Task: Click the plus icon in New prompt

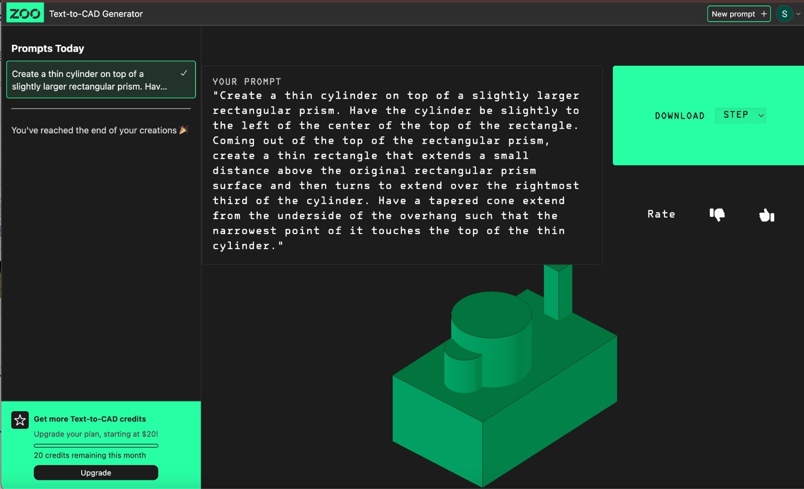Action: click(x=764, y=14)
